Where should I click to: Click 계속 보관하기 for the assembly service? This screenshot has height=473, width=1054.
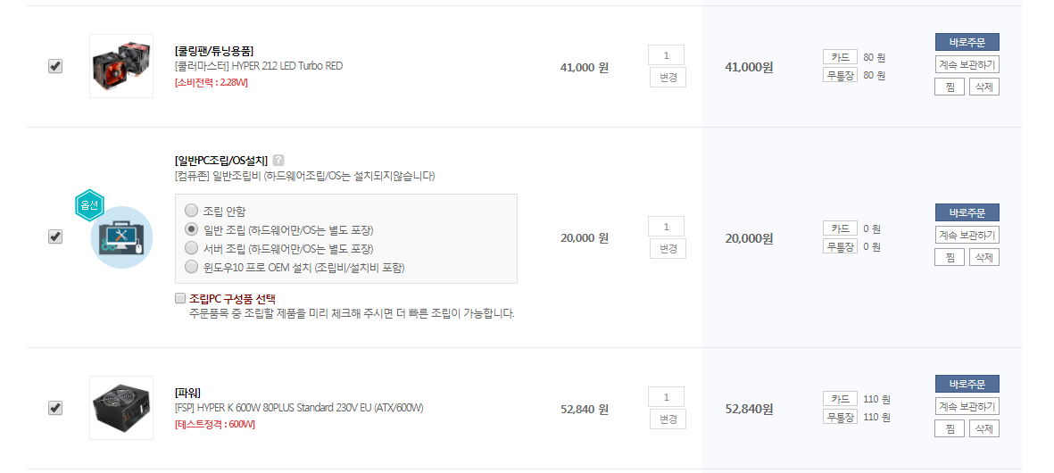pyautogui.click(x=967, y=235)
